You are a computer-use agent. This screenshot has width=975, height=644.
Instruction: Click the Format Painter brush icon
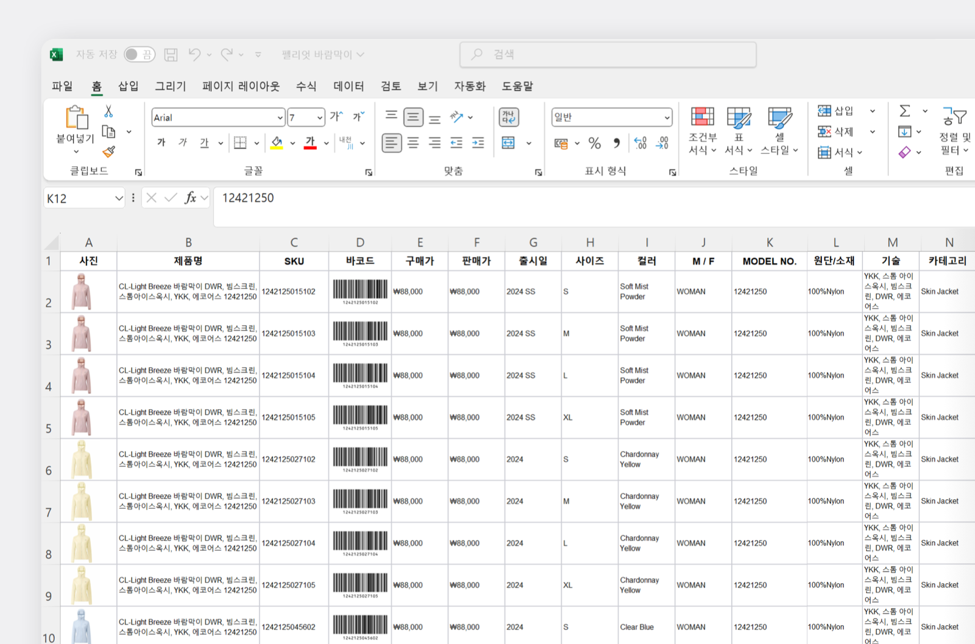pos(108,151)
